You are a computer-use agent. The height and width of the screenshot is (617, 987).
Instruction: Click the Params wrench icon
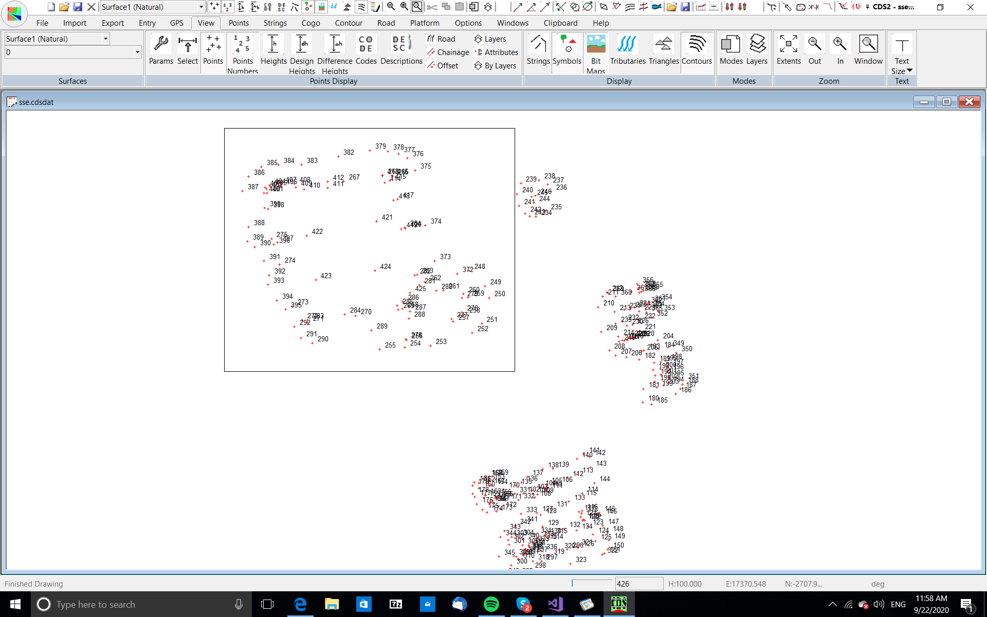(161, 45)
